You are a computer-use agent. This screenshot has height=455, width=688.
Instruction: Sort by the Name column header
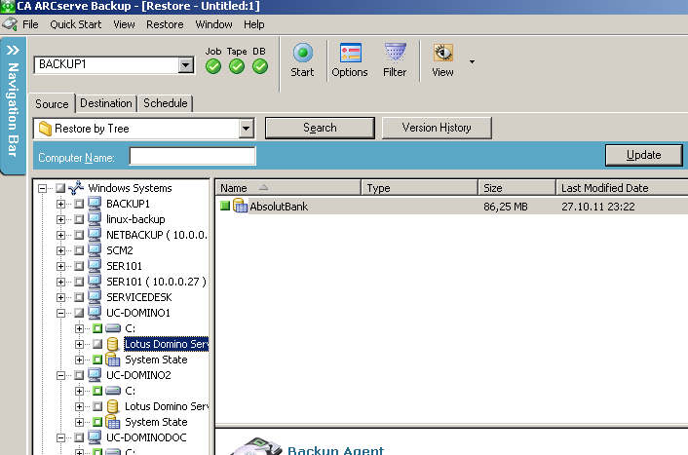287,188
